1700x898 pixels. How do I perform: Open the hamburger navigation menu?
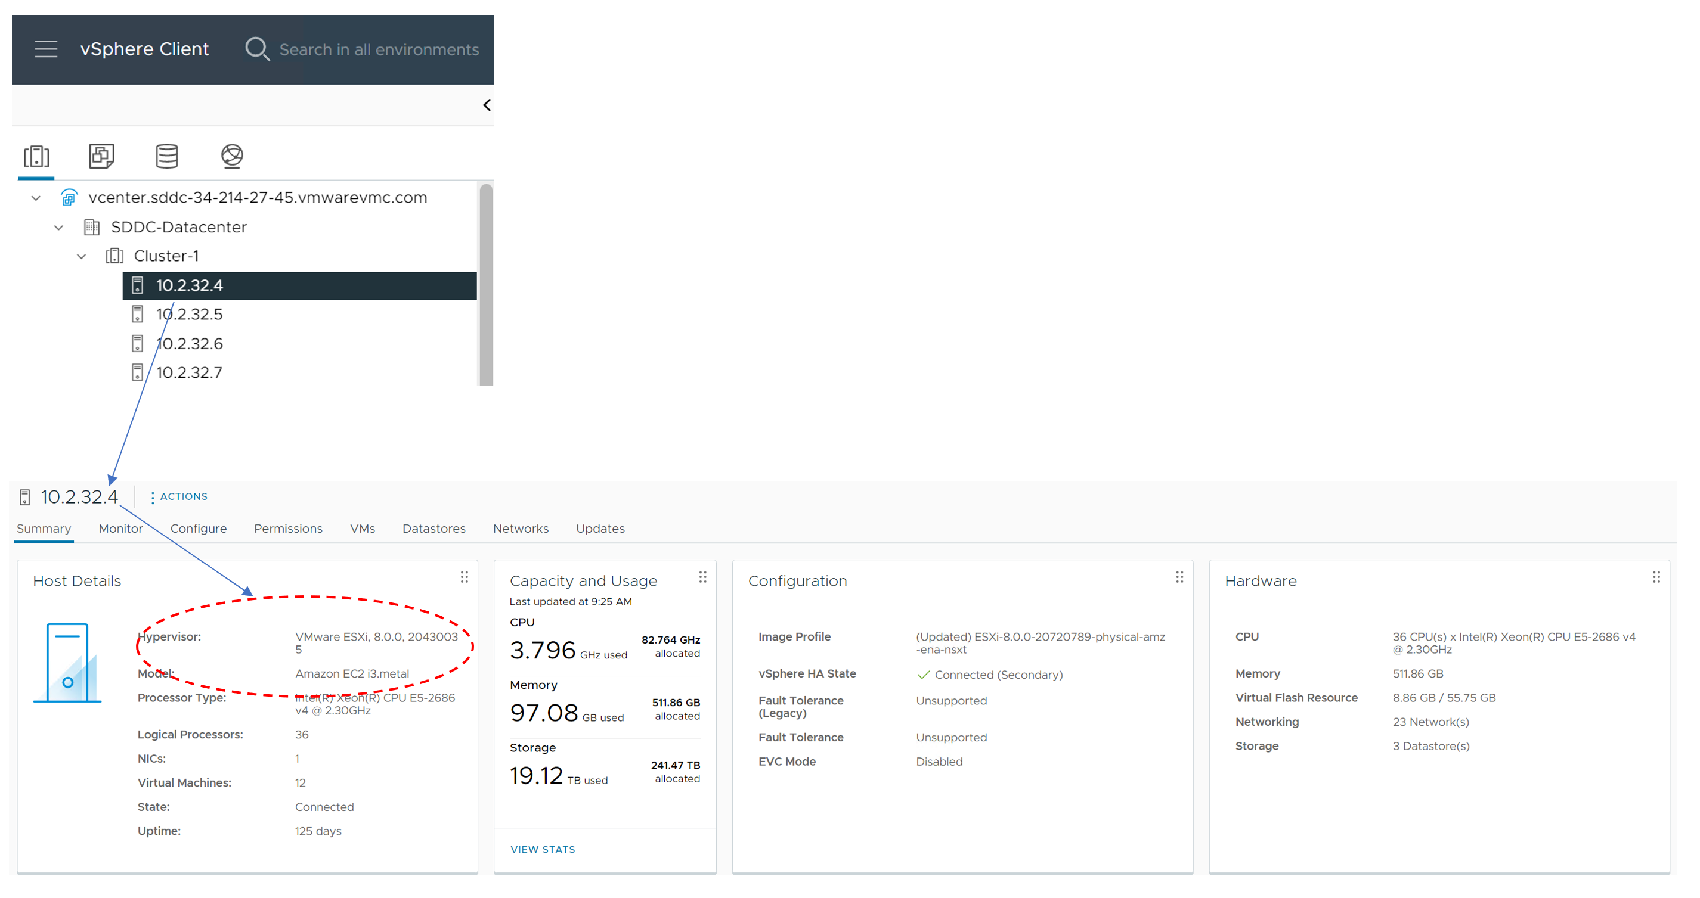[x=45, y=49]
